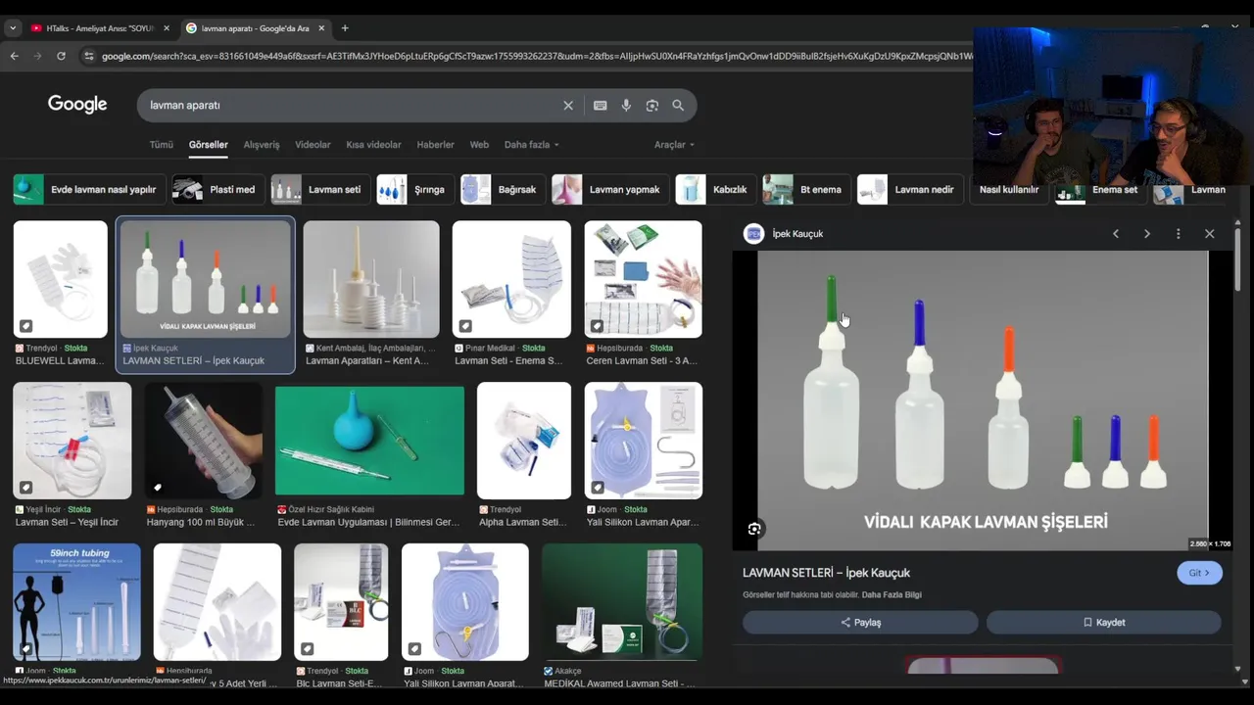Start voice search with the microphone icon
This screenshot has height=705, width=1254.
tap(626, 106)
